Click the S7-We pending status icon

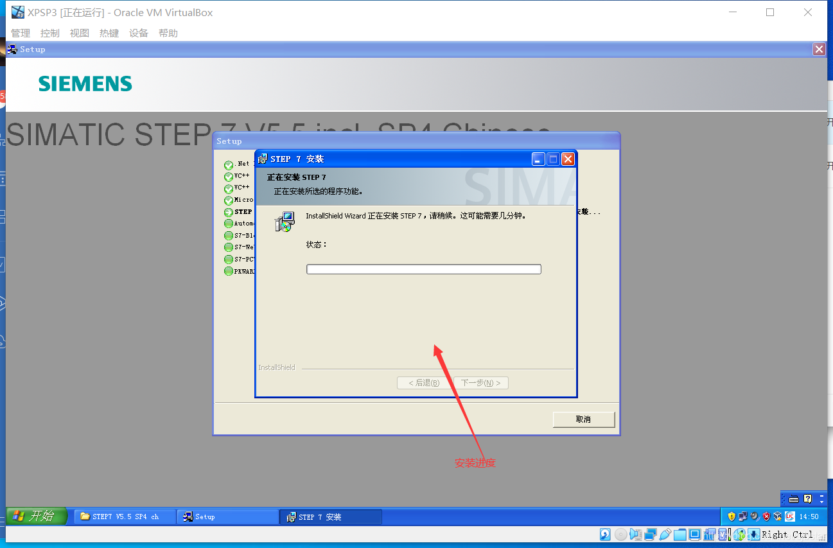pos(229,247)
